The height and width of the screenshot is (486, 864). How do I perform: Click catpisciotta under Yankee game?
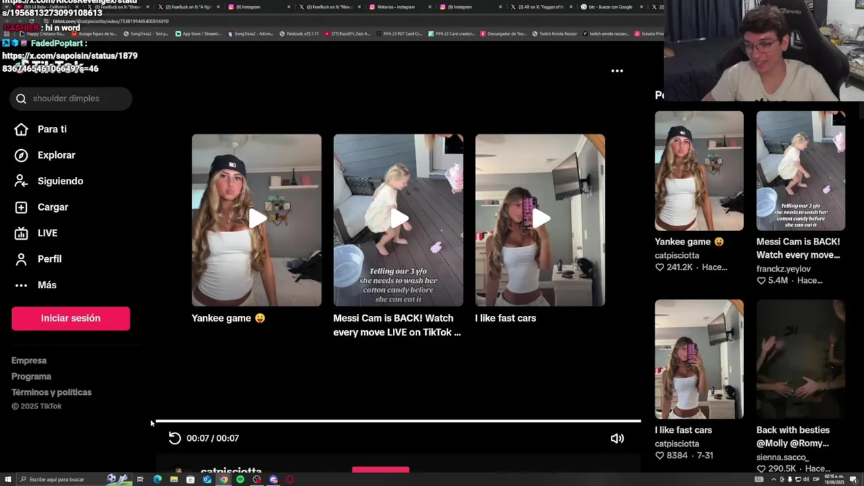point(677,255)
